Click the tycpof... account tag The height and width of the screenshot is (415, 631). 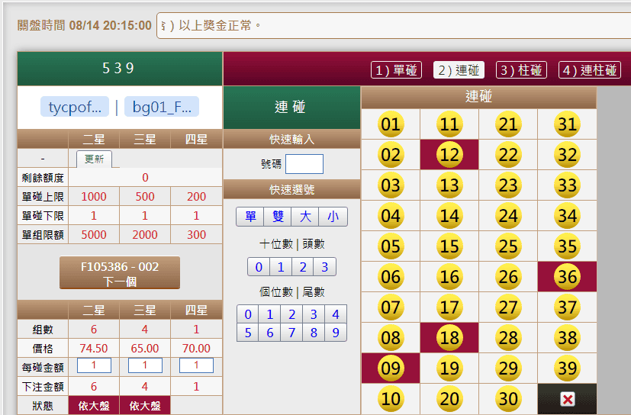(x=75, y=107)
